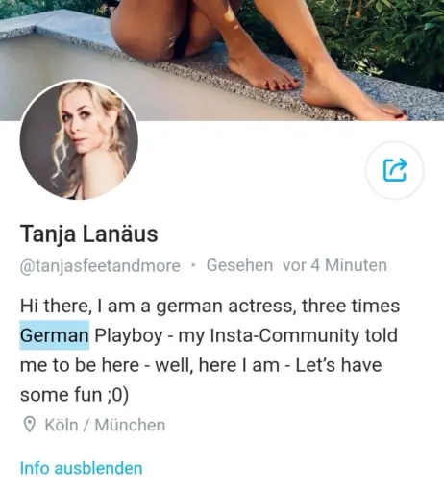This screenshot has height=492, width=444.
Task: Open the cover photo banner
Action: pos(222,61)
